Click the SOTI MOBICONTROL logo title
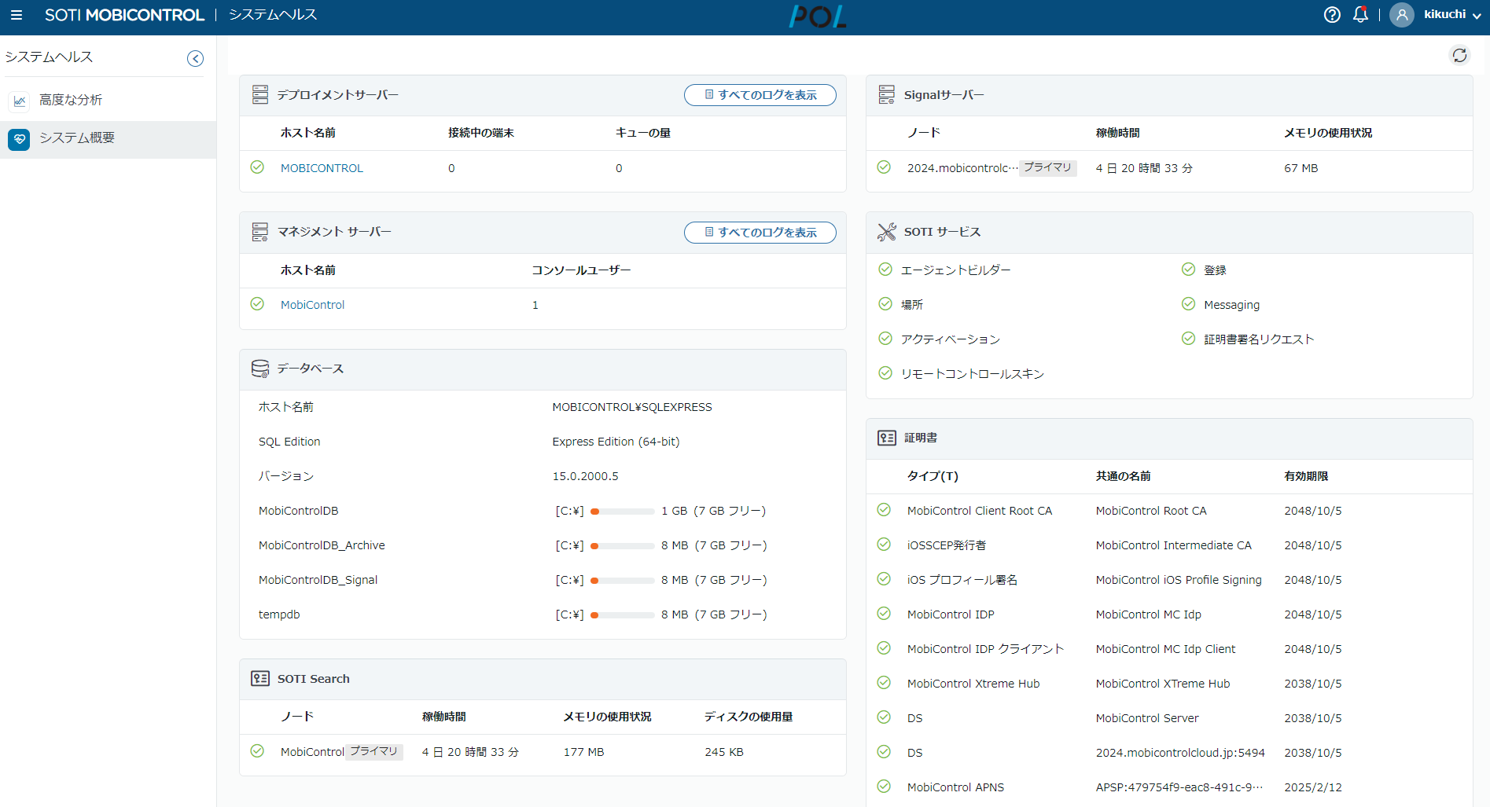 (124, 15)
